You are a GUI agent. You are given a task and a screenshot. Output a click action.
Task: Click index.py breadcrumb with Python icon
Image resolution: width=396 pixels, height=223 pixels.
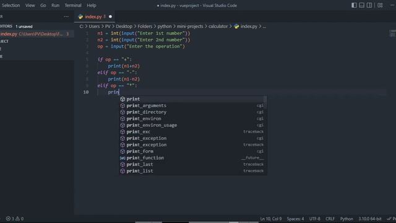pos(246,26)
